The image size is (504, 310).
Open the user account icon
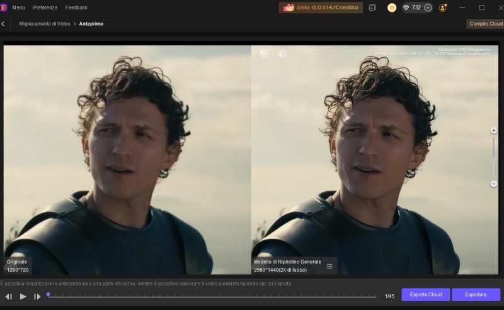443,8
